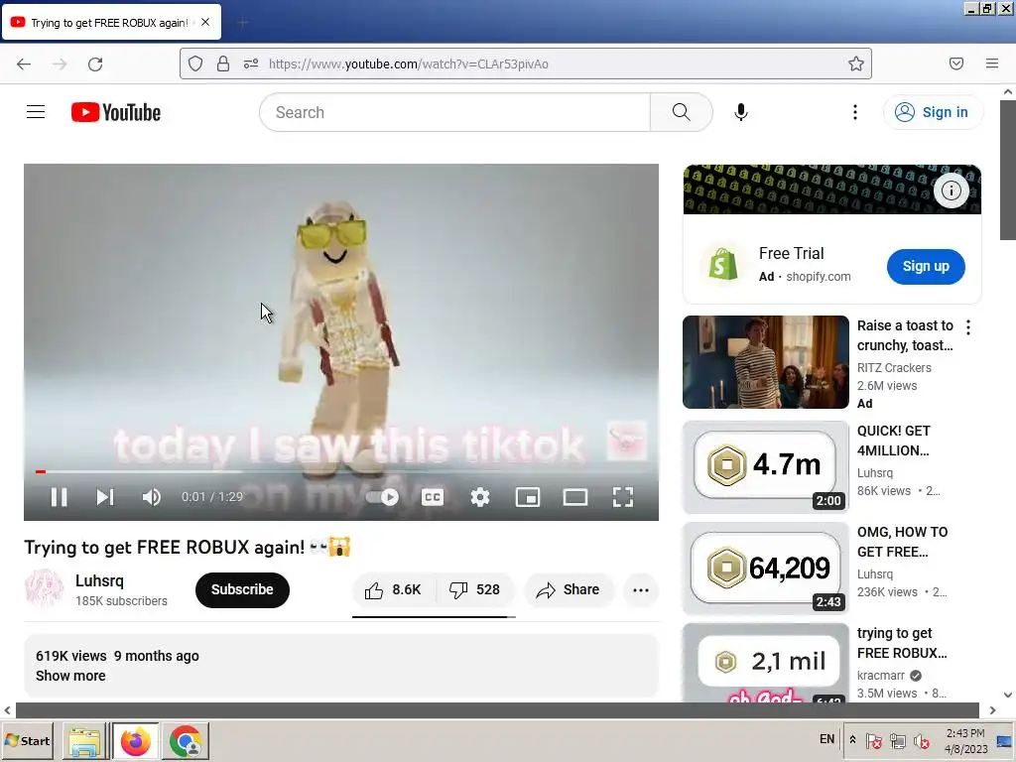This screenshot has width=1016, height=762.
Task: Open the muted volume tray icon
Action: pos(921,740)
